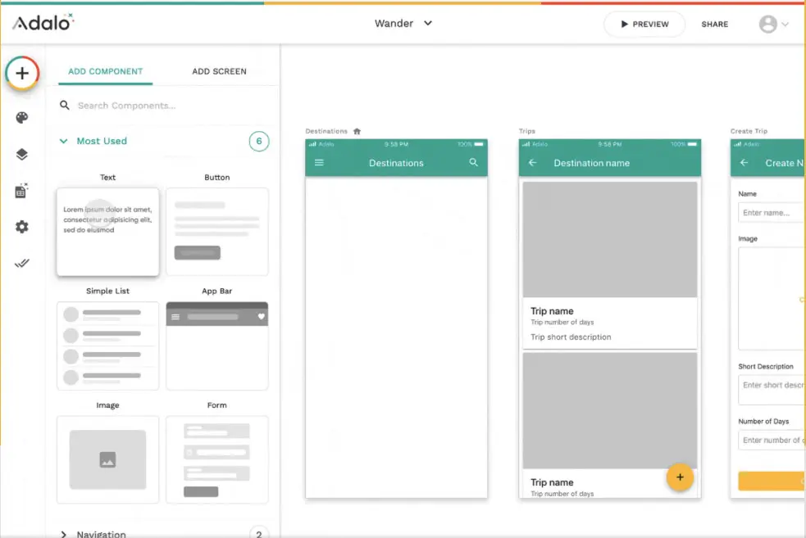Click first trip card image placeholder
The image size is (806, 538).
(x=610, y=239)
